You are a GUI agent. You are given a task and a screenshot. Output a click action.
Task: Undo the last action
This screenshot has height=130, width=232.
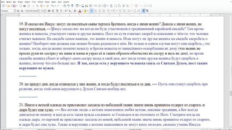(x=53, y=6)
